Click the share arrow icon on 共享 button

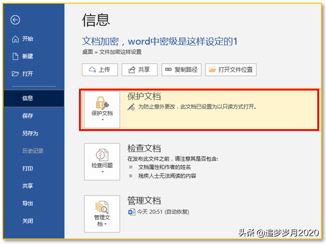pyautogui.click(x=132, y=70)
